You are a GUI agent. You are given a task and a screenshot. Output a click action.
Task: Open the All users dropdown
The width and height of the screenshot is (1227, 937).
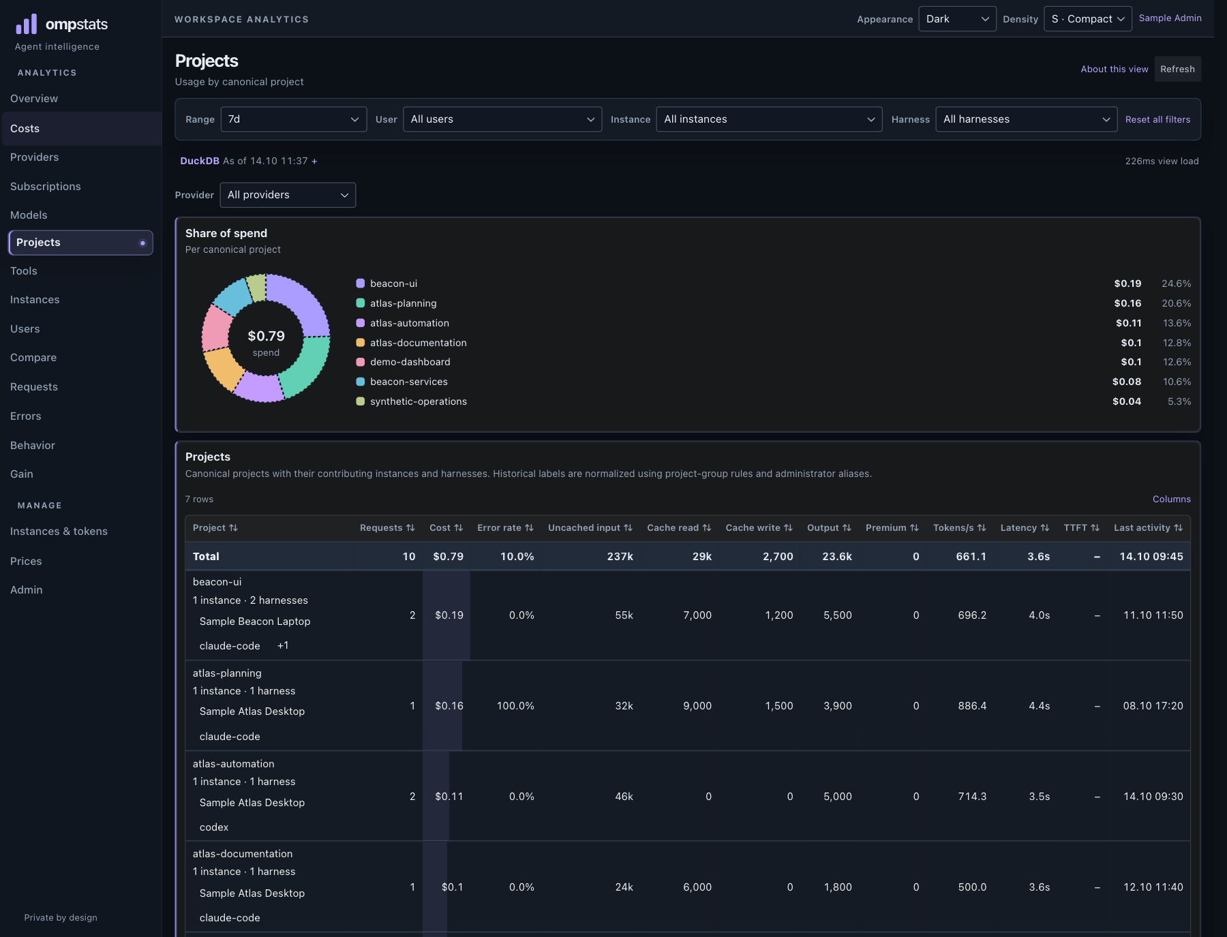(x=502, y=119)
